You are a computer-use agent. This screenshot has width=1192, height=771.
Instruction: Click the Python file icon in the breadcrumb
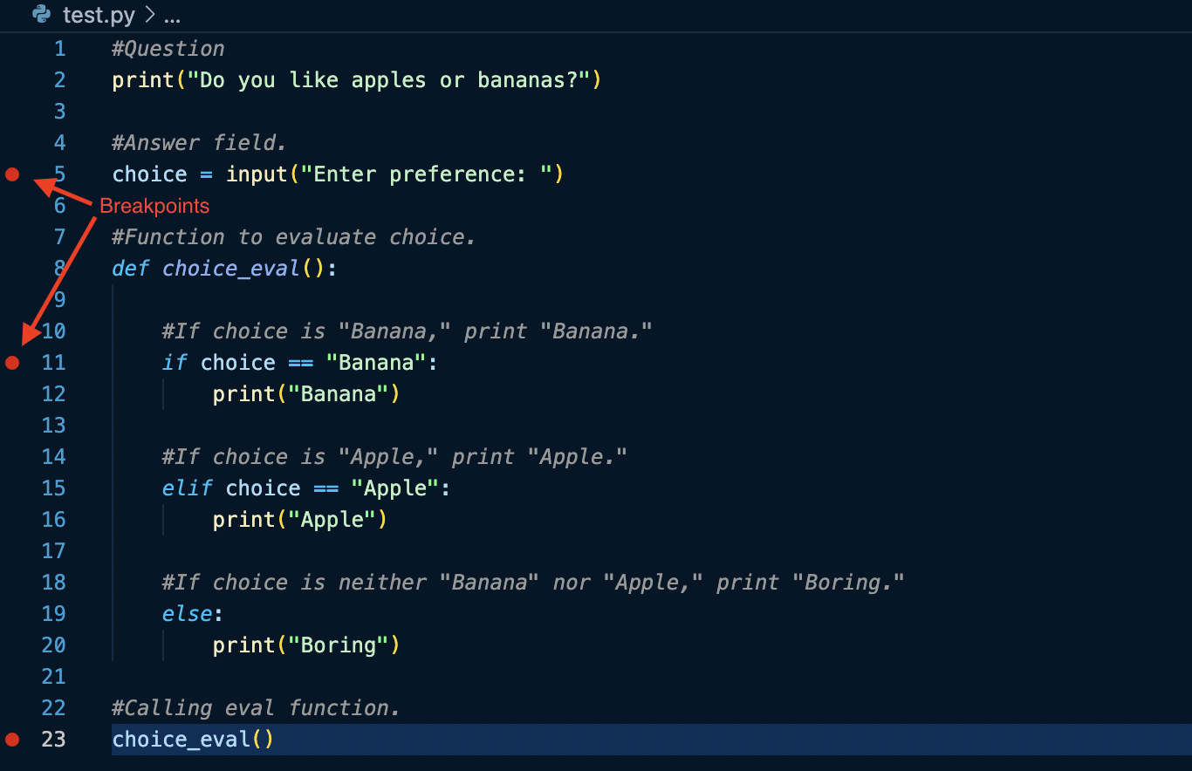click(40, 15)
